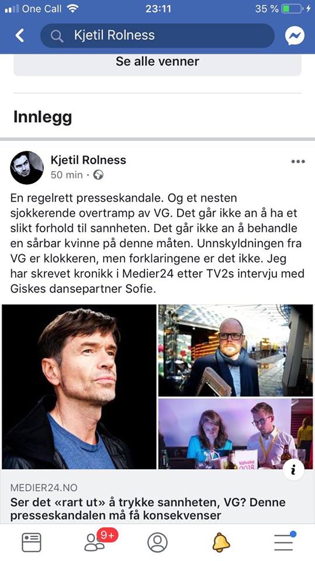Viewport: 315px width, 561px height.
Task: Open Kjetil Rolness author name link
Action: pos(88,160)
